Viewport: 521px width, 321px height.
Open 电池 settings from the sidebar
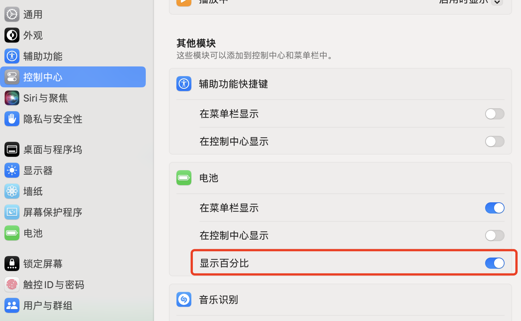pos(33,233)
